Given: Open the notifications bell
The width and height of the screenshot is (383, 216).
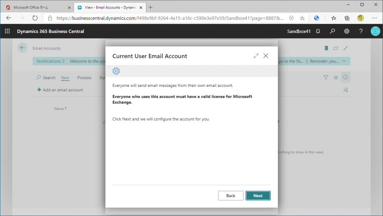Looking at the screenshot, I should [318, 31].
